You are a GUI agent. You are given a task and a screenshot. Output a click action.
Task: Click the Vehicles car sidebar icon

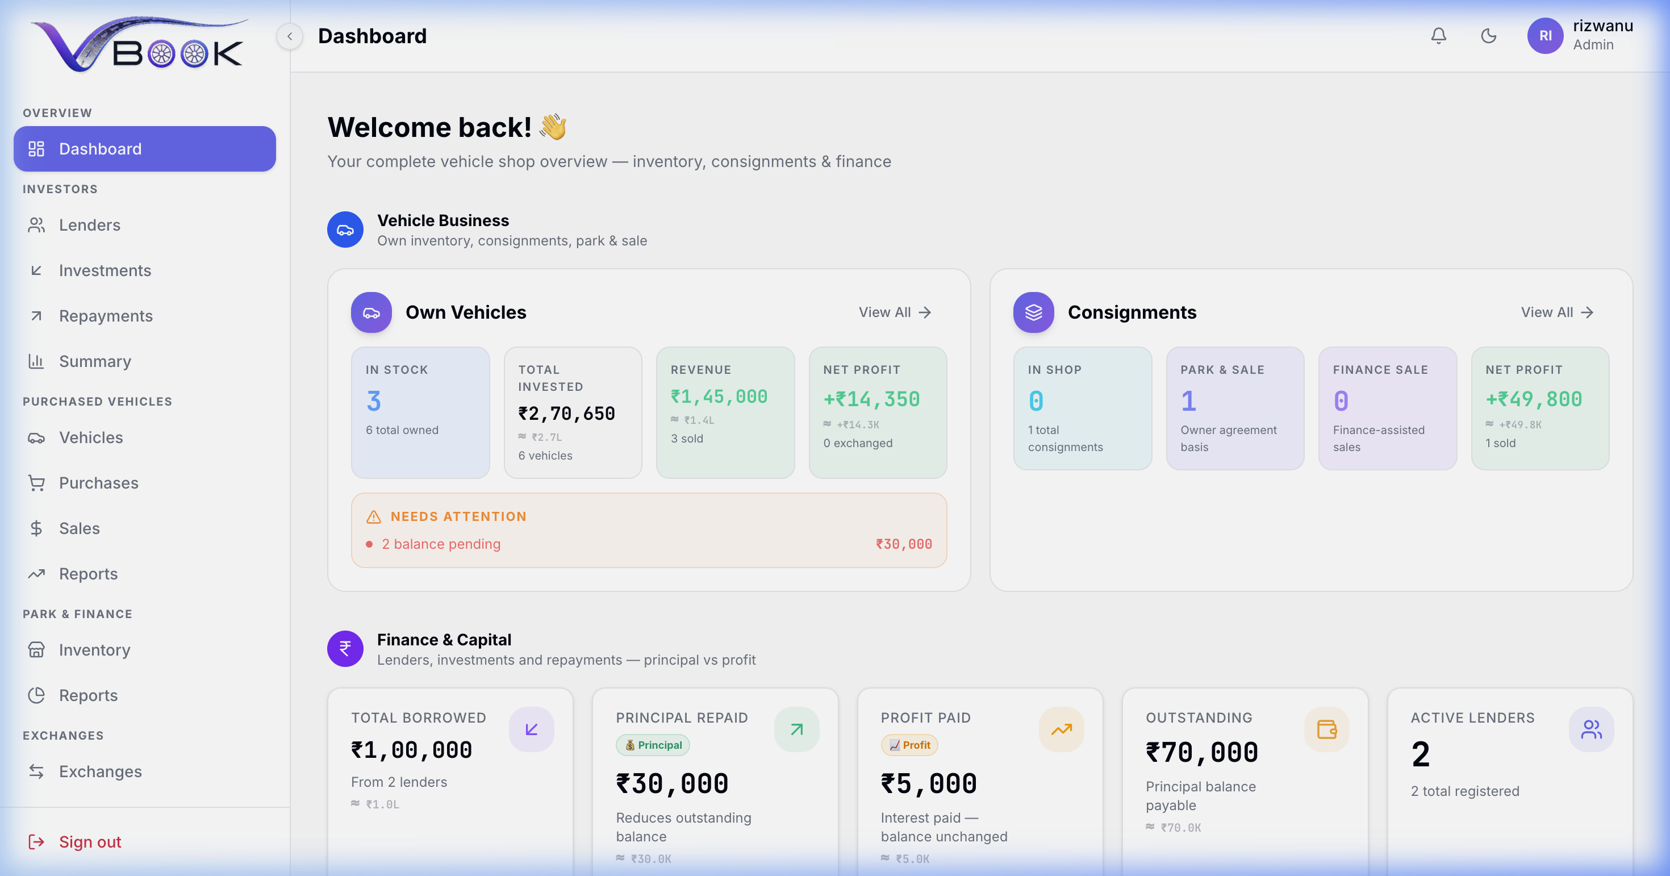[x=36, y=437]
